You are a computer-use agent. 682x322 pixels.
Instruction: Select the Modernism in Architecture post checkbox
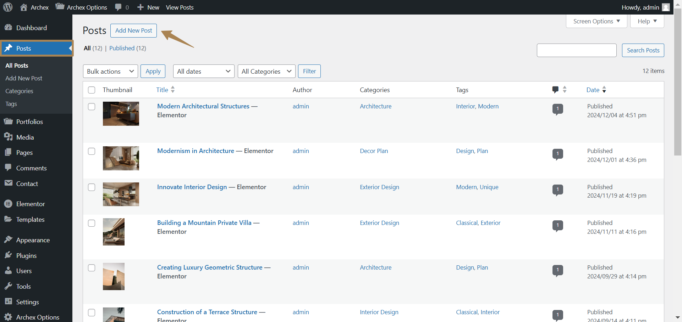(x=92, y=151)
